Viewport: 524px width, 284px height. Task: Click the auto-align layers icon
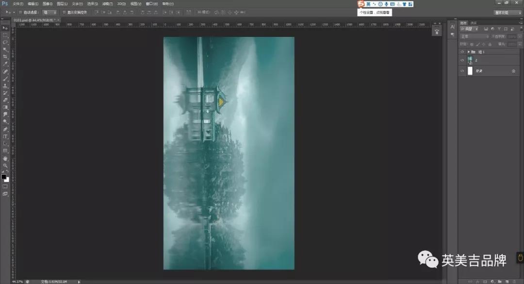189,12
